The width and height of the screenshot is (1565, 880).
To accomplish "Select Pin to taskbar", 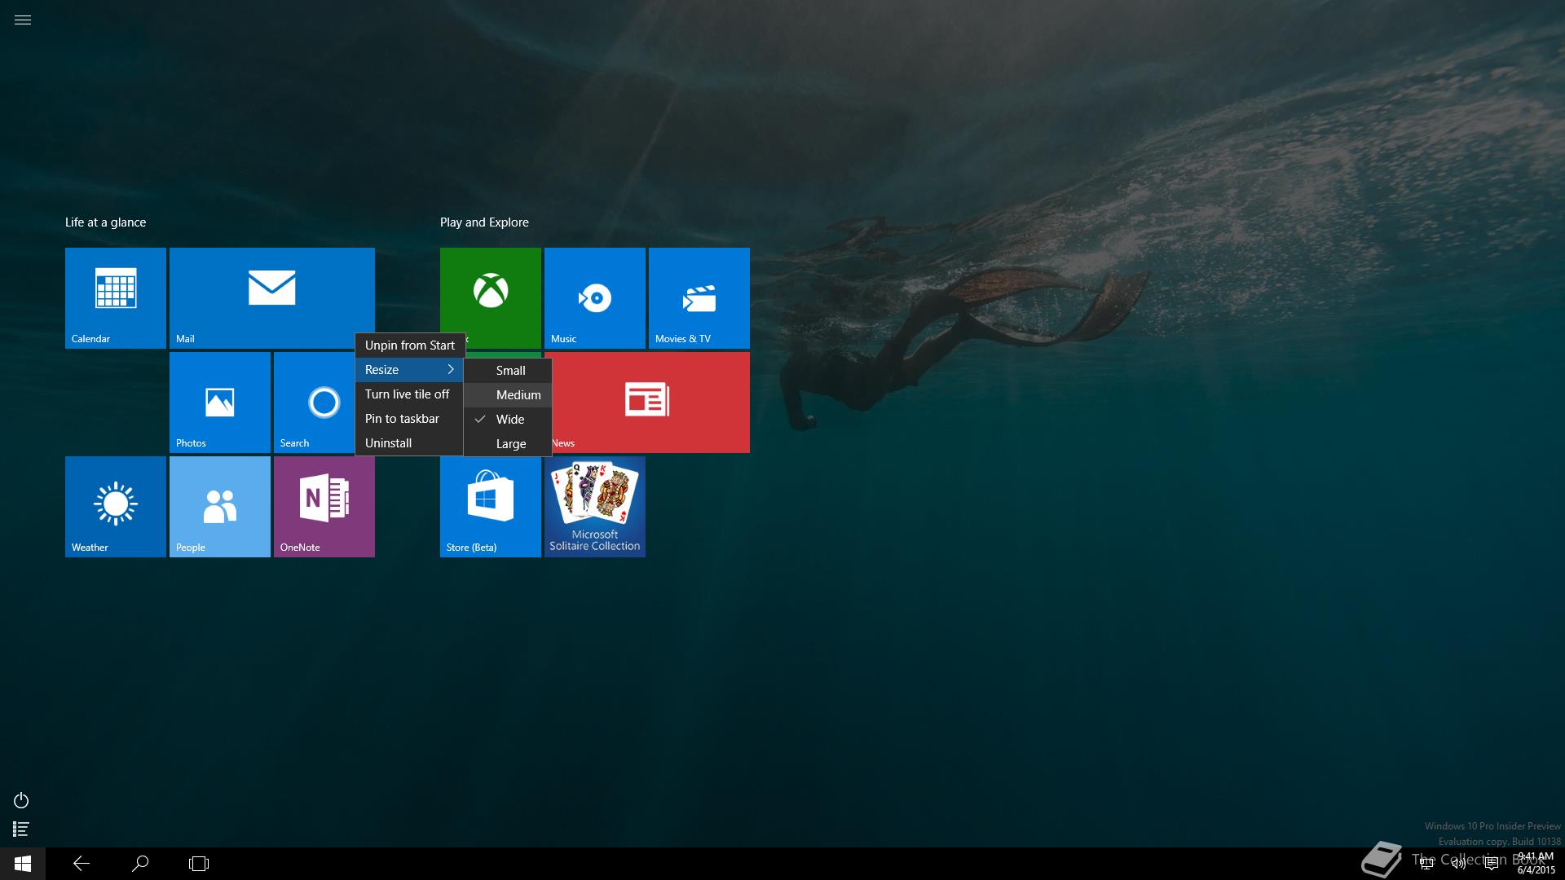I will [x=410, y=419].
